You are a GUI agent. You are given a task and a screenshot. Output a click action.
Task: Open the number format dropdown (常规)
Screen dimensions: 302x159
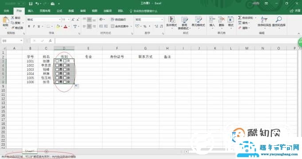[x=162, y=19]
